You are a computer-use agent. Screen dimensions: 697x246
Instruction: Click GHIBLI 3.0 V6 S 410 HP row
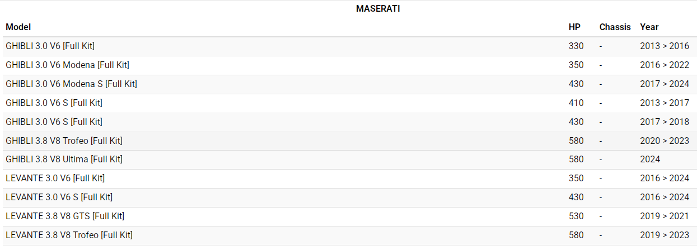pyautogui.click(x=54, y=103)
